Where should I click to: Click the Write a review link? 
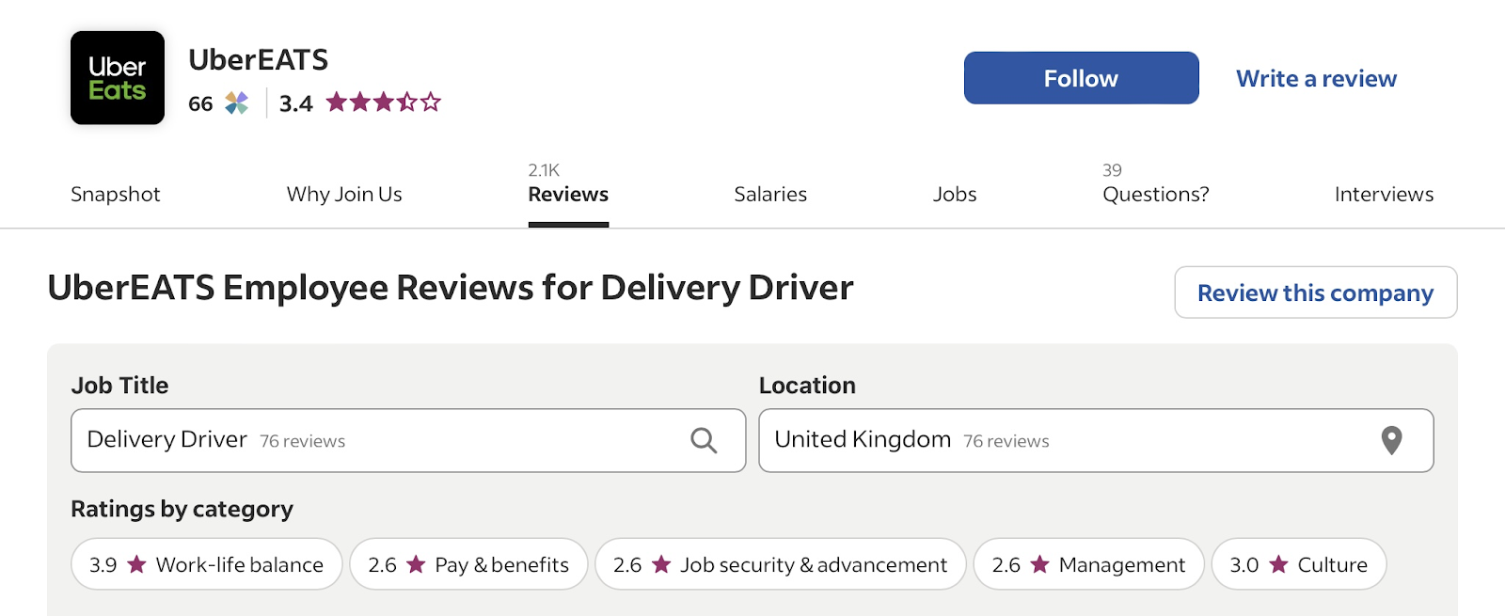pyautogui.click(x=1316, y=78)
